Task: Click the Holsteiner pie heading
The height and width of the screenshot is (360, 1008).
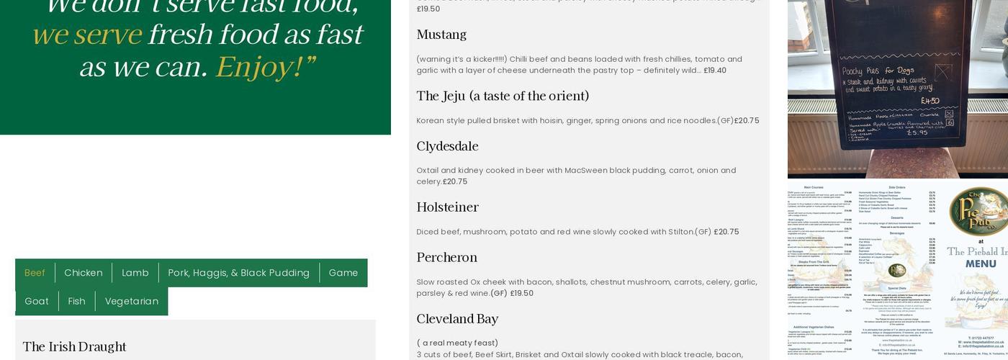Action: pyautogui.click(x=447, y=207)
